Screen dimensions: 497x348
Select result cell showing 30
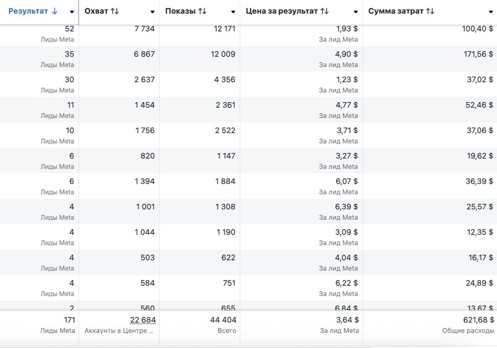point(70,80)
